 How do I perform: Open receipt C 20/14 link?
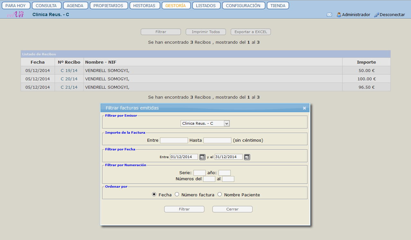[x=69, y=79]
